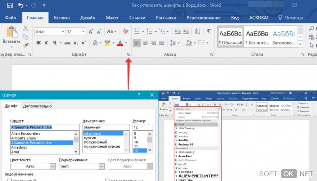Select Amethyst in the font list
The height and width of the screenshot is (181, 317).
pyautogui.click(x=19, y=147)
